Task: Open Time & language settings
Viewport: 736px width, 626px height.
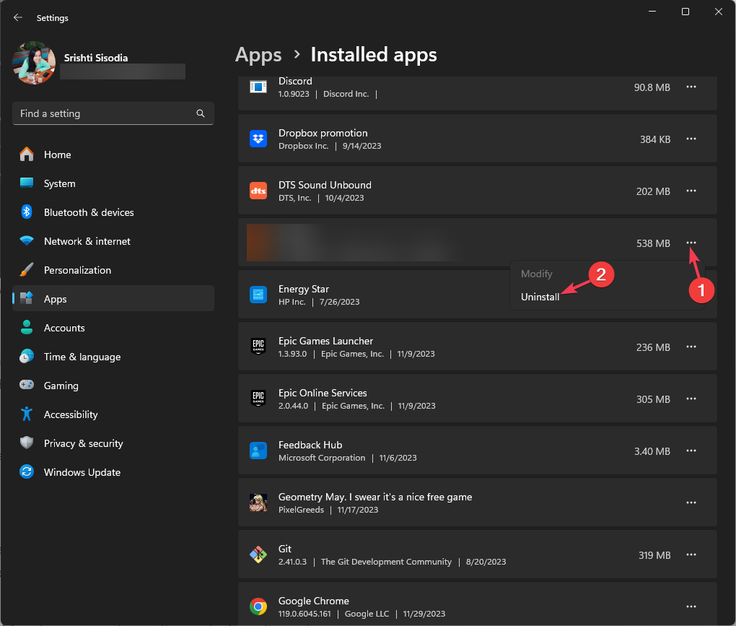Action: (113, 357)
